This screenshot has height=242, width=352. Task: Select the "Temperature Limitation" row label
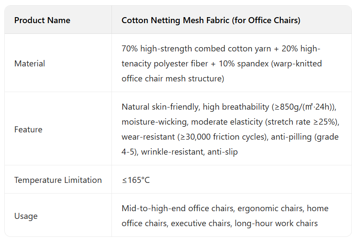pyautogui.click(x=58, y=180)
